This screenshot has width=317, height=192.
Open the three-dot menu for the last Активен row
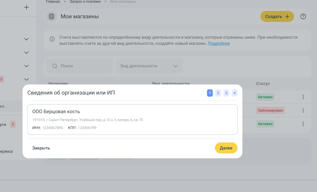(x=303, y=124)
